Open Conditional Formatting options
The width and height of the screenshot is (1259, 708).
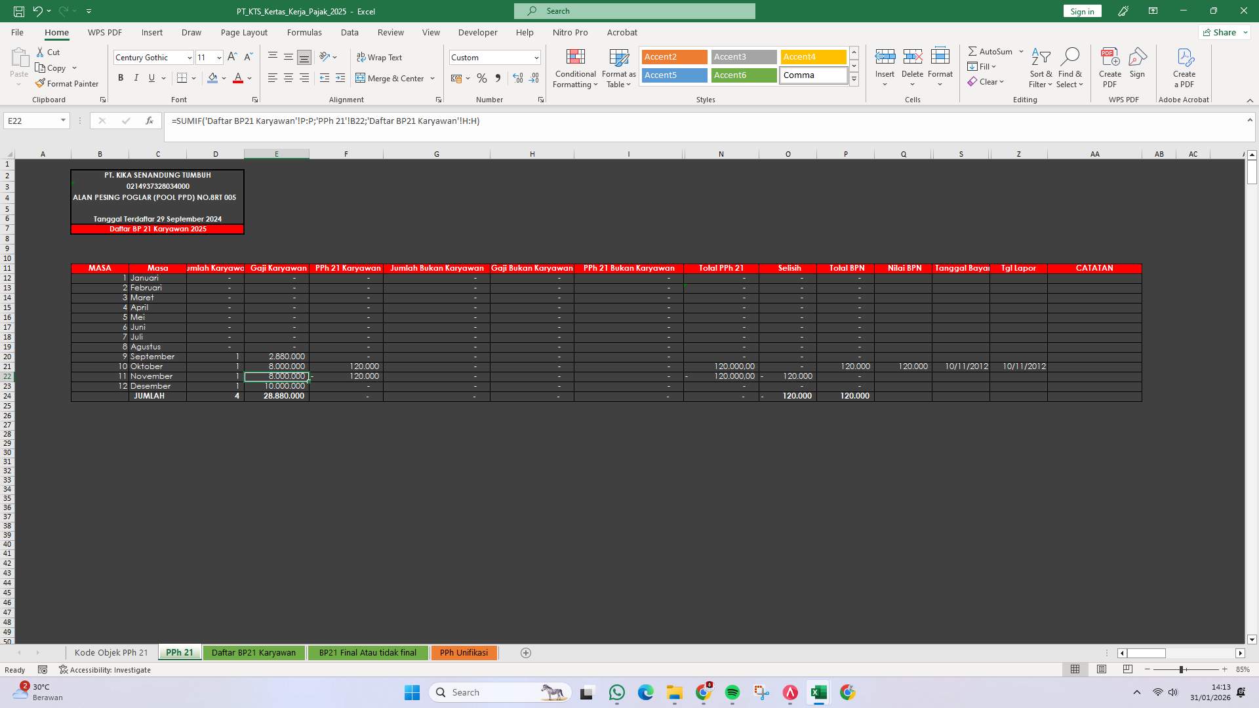tap(575, 68)
